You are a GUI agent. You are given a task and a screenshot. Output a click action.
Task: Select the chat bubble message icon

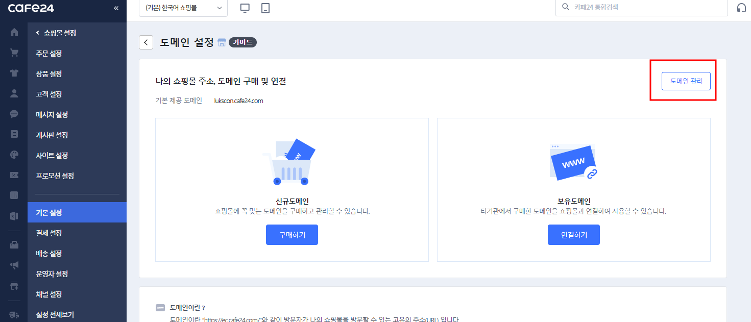[14, 114]
